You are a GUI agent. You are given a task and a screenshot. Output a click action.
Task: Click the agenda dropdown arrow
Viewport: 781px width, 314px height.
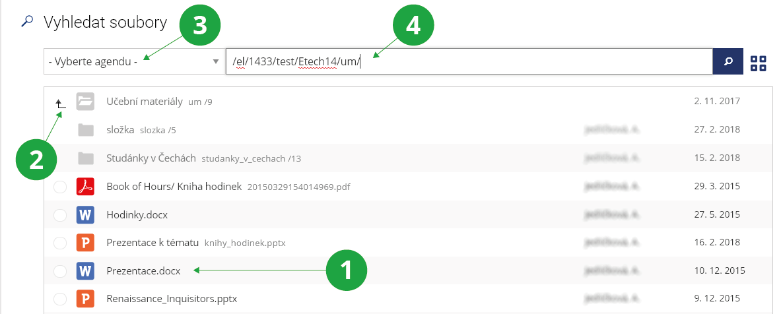pyautogui.click(x=215, y=62)
